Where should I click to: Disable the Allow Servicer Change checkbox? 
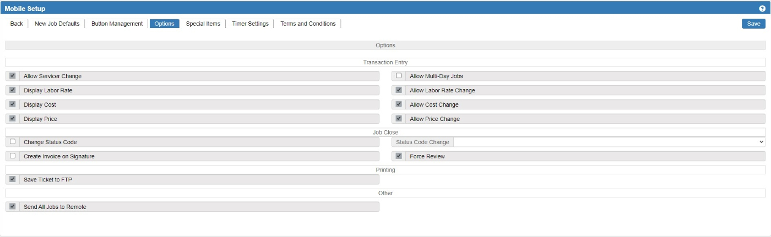point(13,76)
